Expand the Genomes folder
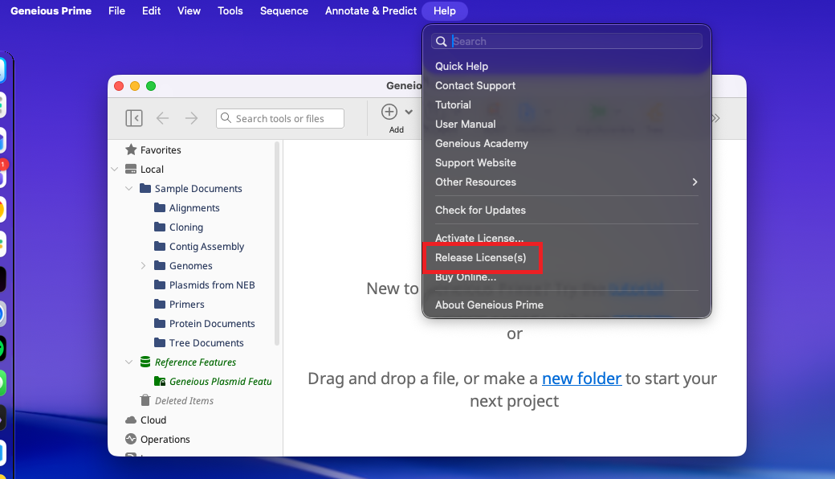The height and width of the screenshot is (479, 835). pyautogui.click(x=143, y=265)
